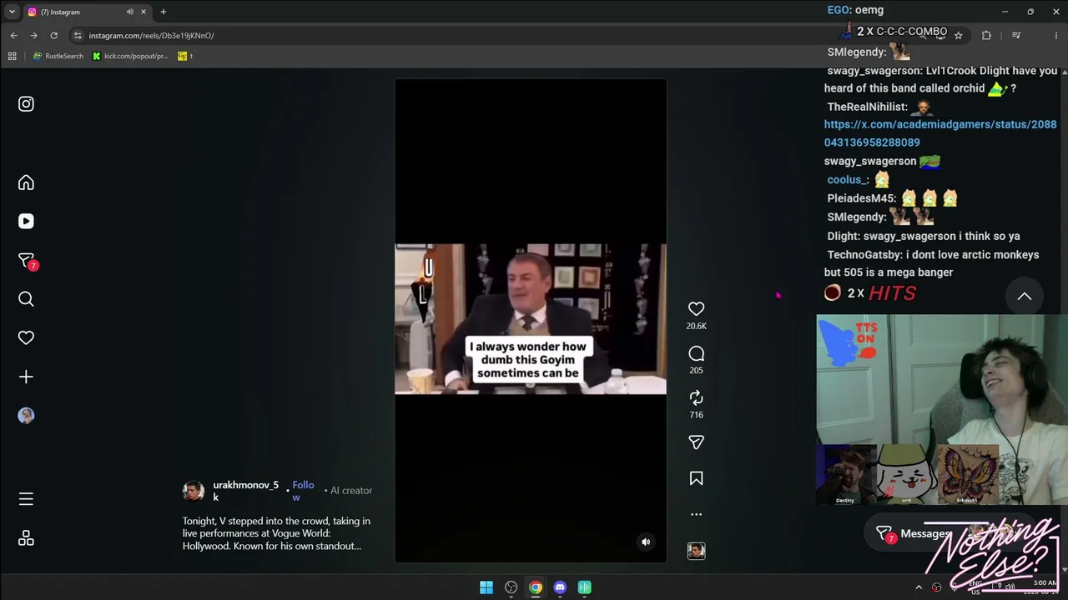1068x600 pixels.
Task: Follow urakhmonov_5k
Action: pos(303,491)
